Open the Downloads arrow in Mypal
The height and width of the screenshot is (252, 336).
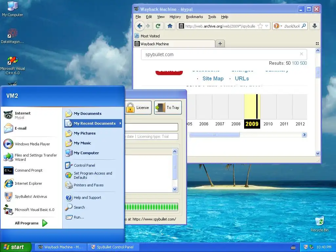tap(315, 26)
